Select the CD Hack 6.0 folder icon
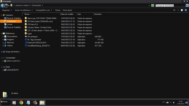 (26, 24)
